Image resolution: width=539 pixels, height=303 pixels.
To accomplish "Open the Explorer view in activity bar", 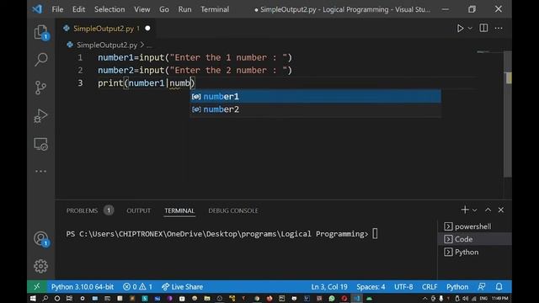I will tap(41, 32).
